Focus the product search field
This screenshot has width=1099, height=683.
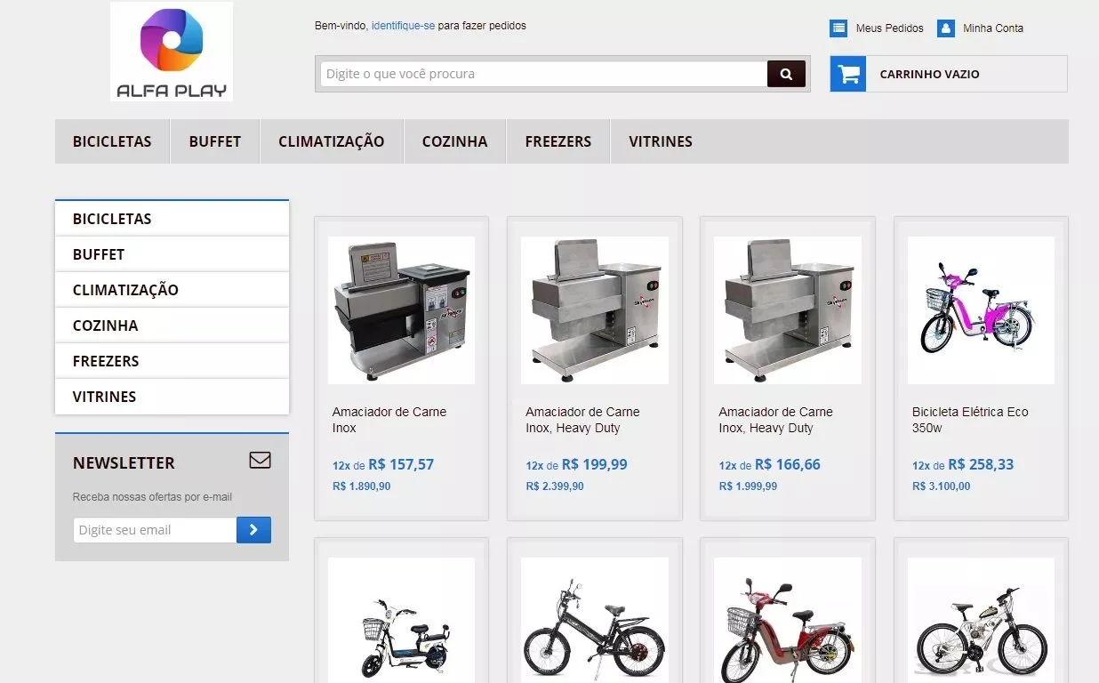[x=543, y=74]
